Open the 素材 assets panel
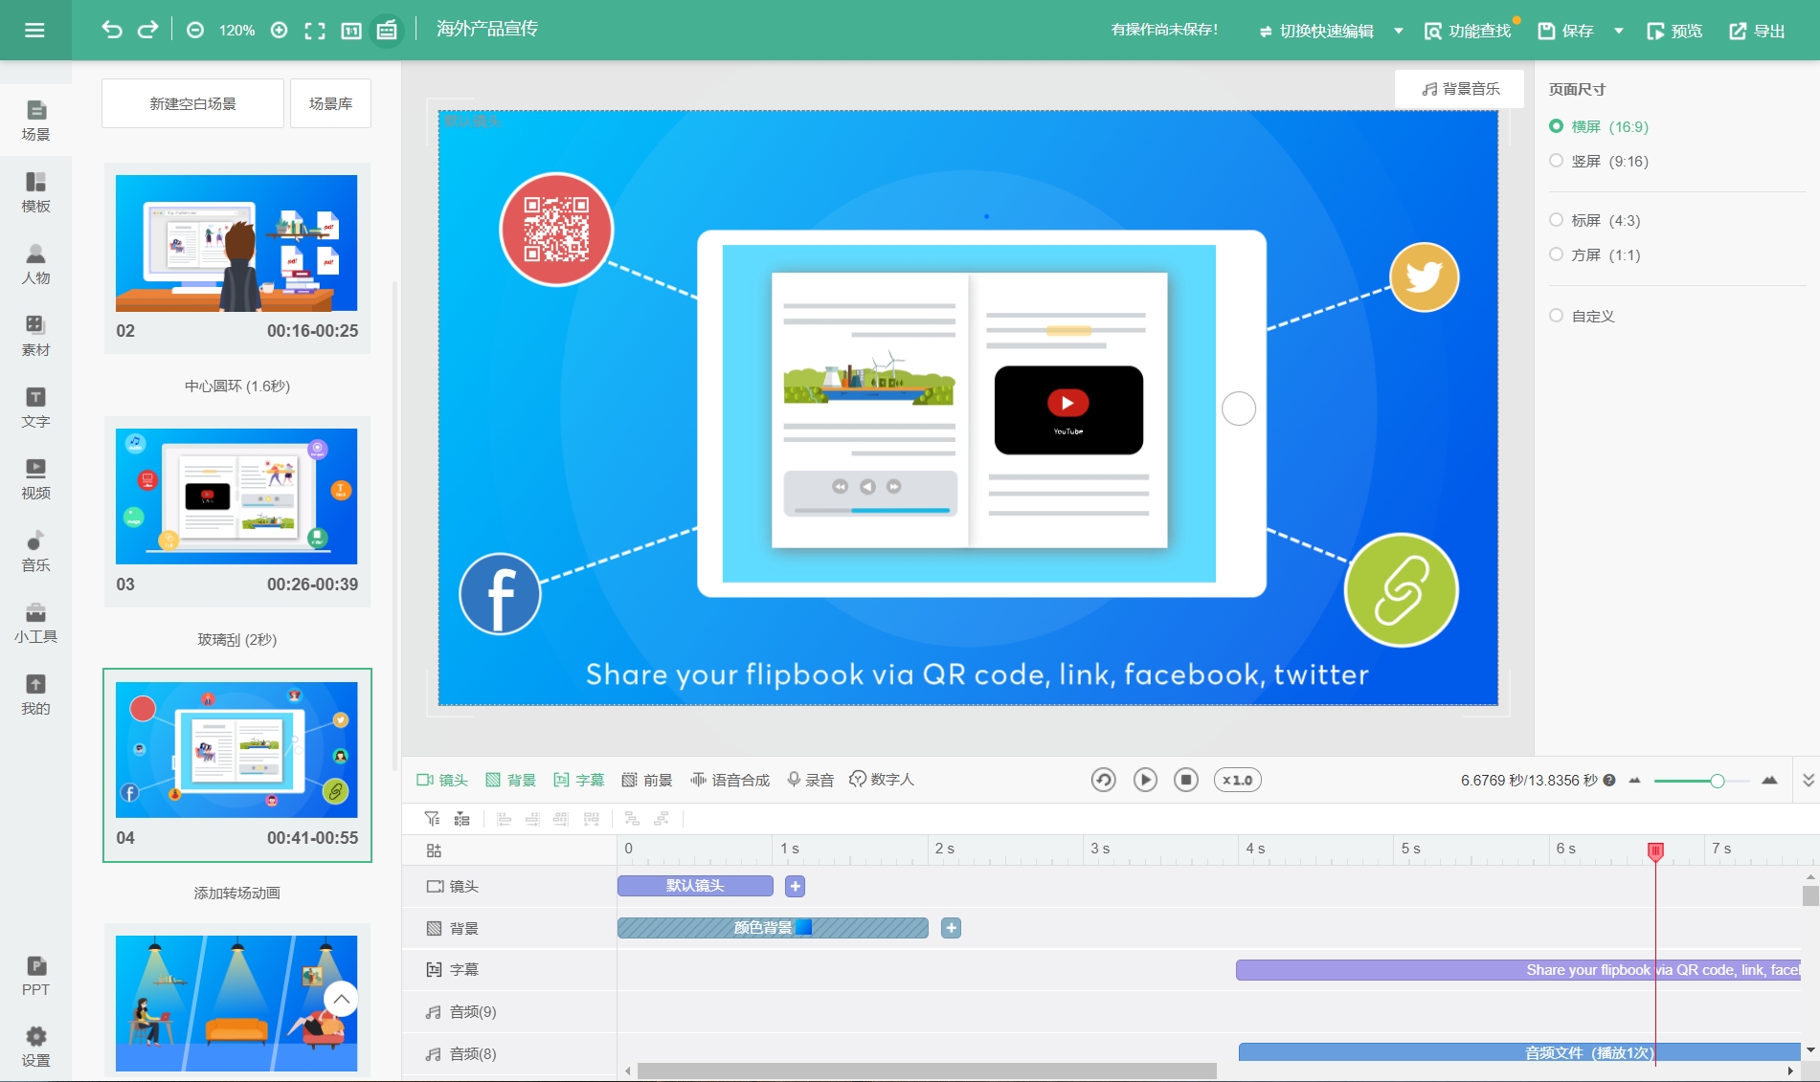 pos(35,337)
